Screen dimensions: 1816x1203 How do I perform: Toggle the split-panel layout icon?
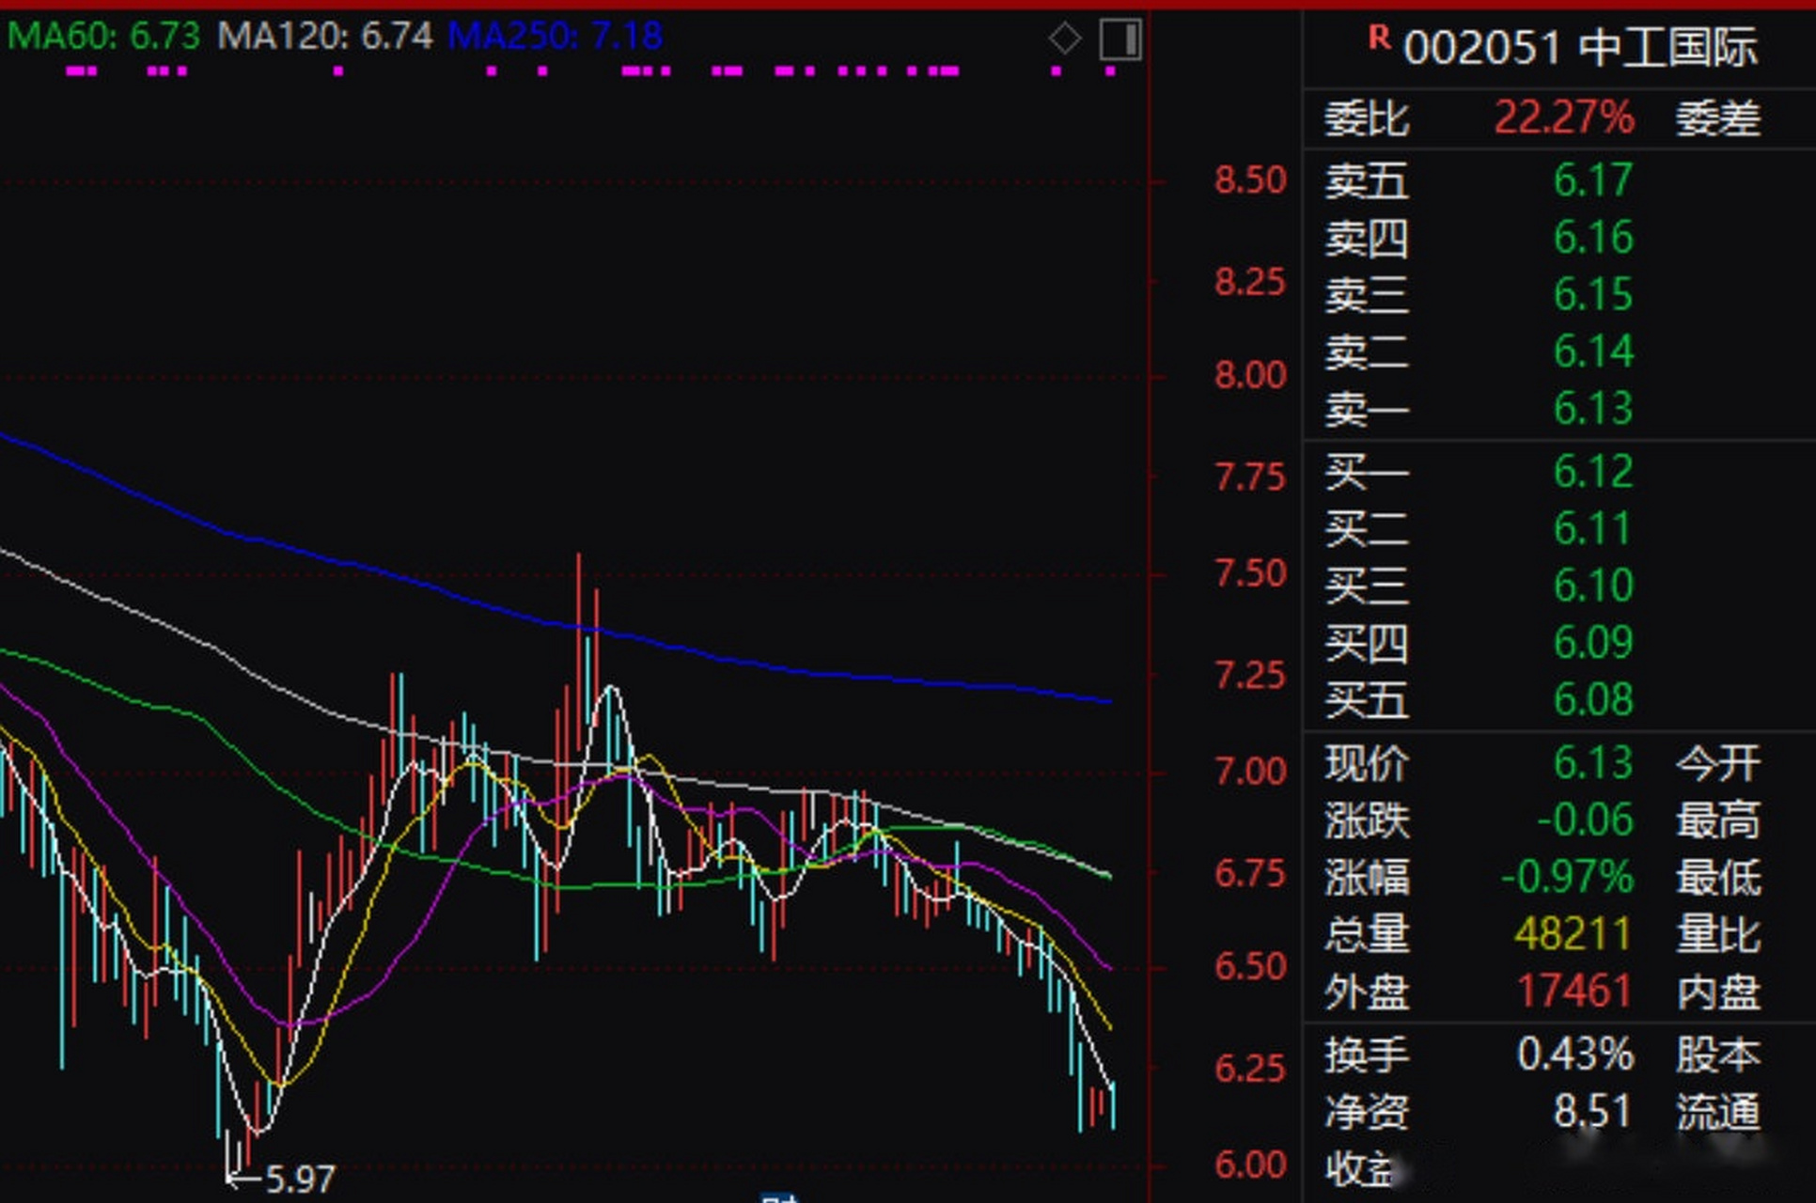1120,40
